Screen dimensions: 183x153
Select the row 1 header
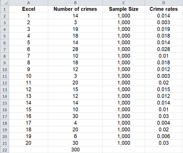[x=5, y=9]
